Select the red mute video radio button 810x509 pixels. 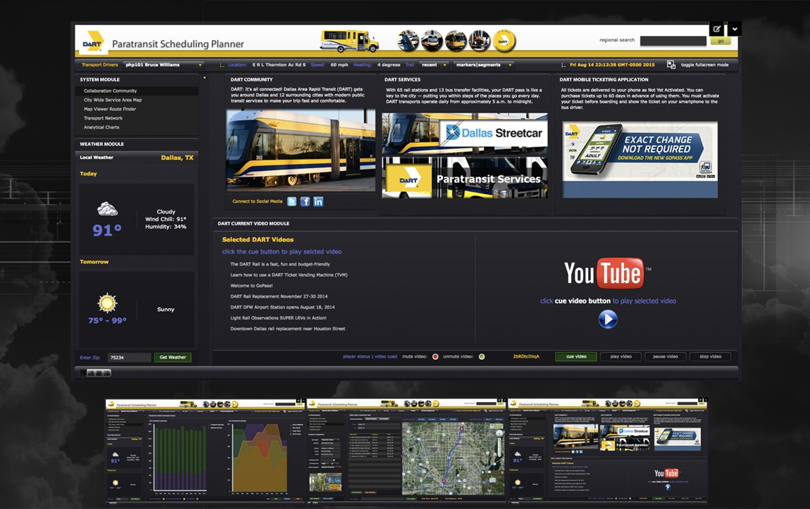(x=436, y=357)
